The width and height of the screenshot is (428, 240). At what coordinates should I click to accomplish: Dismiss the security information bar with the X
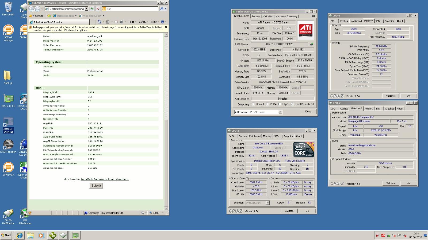[x=166, y=27]
